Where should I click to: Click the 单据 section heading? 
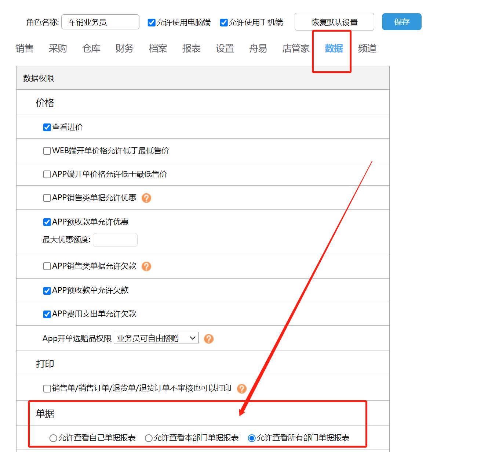point(45,414)
